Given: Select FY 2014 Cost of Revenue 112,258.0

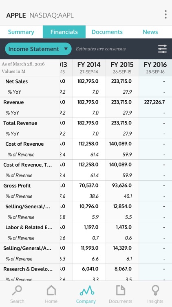Looking at the screenshot, I should click(88, 144).
